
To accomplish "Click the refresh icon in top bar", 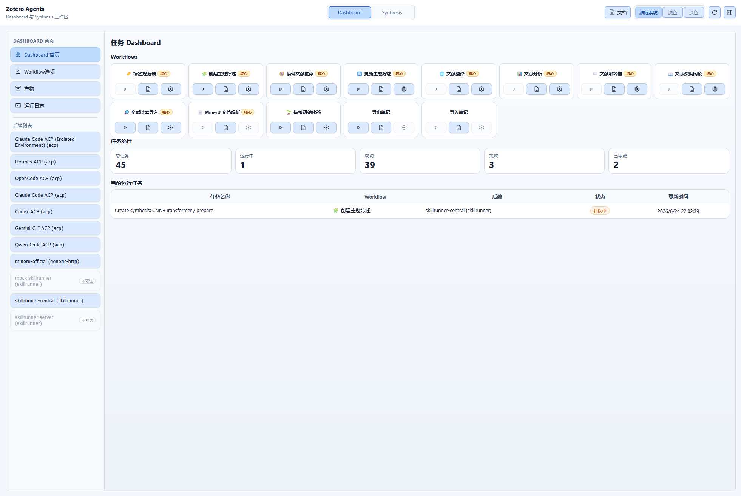I will point(715,12).
